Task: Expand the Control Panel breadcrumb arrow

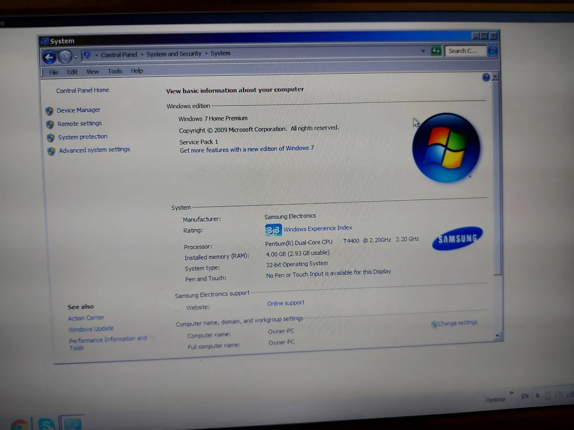Action: click(x=142, y=54)
